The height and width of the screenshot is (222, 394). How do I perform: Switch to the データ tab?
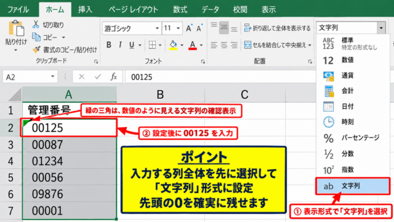click(210, 10)
